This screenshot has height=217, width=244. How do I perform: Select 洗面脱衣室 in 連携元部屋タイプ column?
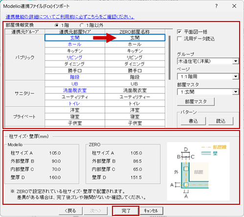[x=75, y=90]
